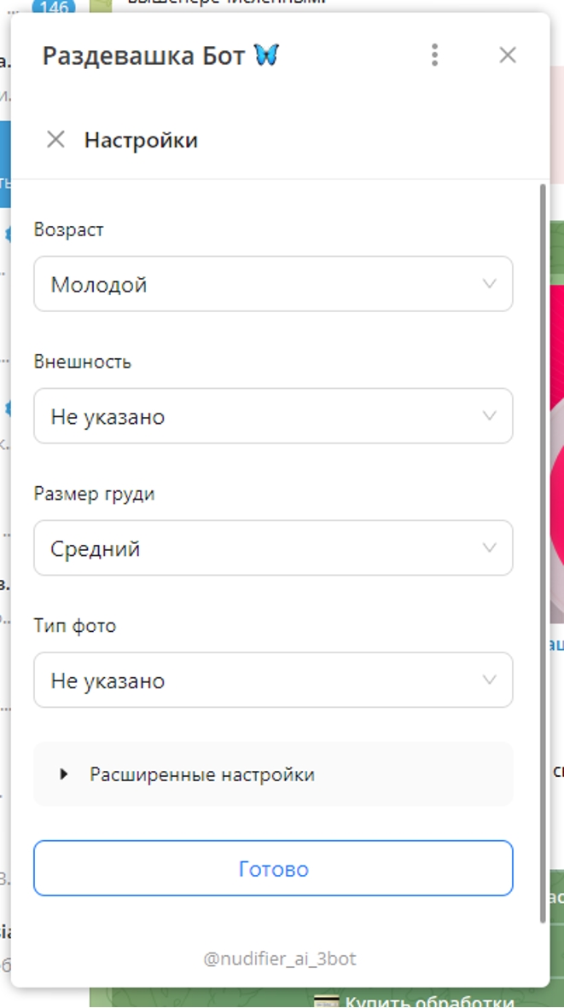564x1008 pixels.
Task: Click the Внешность label
Action: pos(82,362)
